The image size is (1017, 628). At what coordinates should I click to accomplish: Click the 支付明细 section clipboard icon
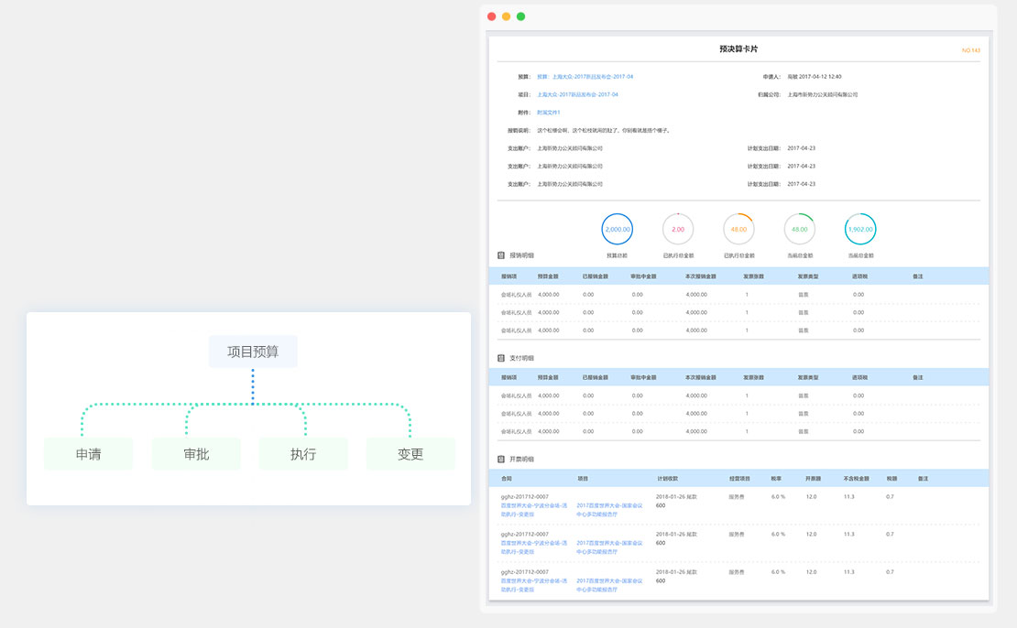pyautogui.click(x=501, y=357)
